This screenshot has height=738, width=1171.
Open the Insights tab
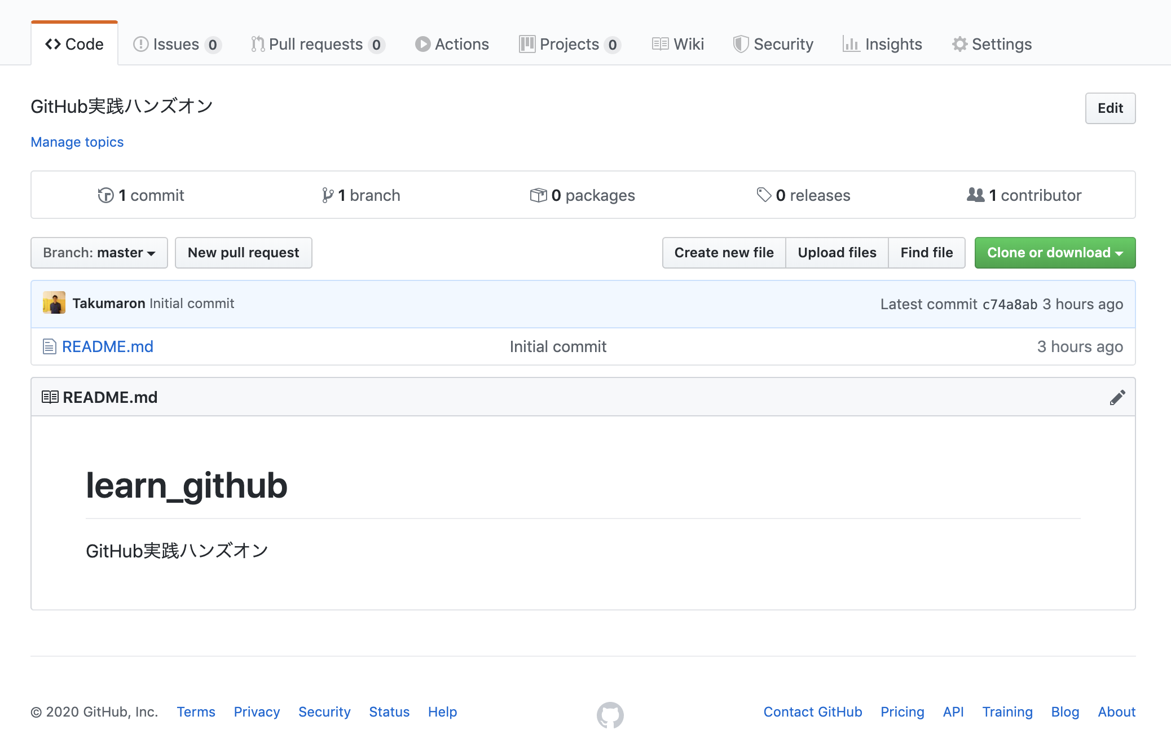tap(882, 44)
